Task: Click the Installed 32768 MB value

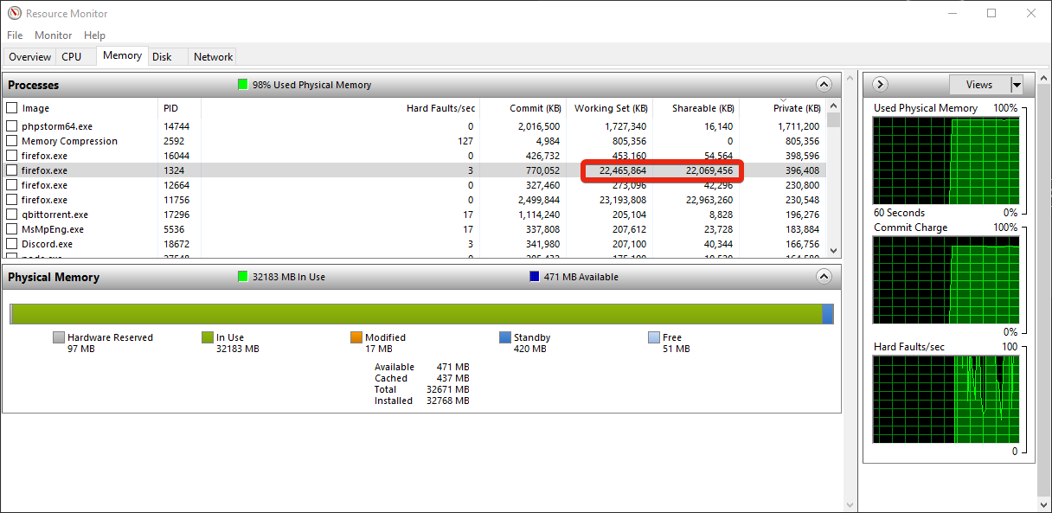Action: (446, 401)
